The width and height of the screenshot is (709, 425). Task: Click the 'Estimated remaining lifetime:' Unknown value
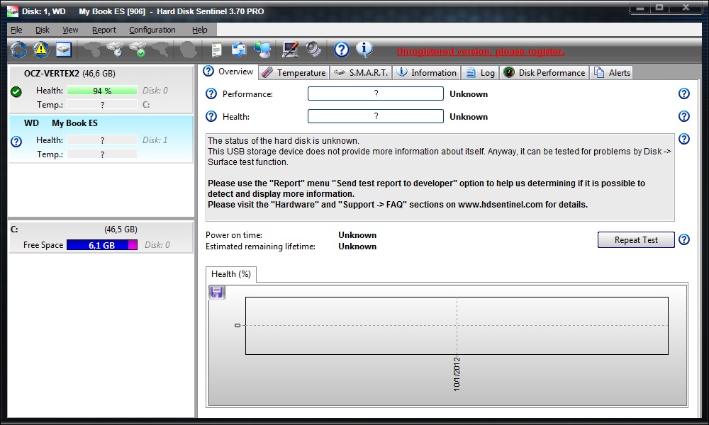pos(357,246)
